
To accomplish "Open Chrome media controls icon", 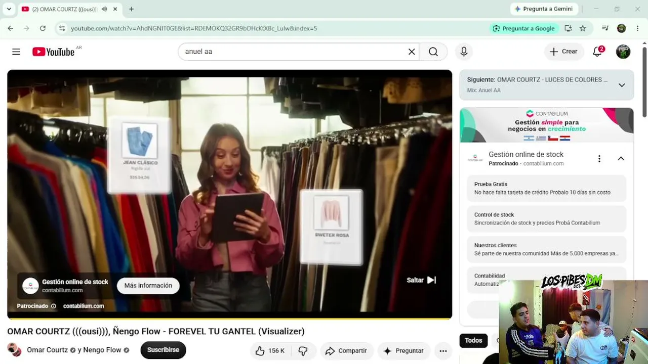I will pos(605,28).
